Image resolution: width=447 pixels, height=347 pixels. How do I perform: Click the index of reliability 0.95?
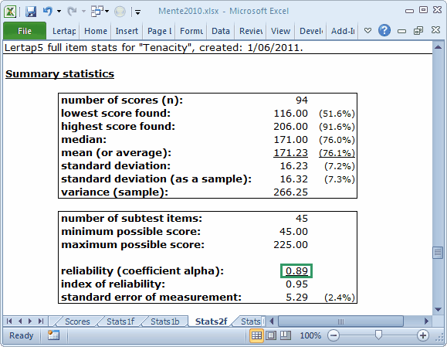click(296, 284)
